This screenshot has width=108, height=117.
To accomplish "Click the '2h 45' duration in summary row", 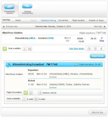I will pyautogui.click(x=93, y=39).
